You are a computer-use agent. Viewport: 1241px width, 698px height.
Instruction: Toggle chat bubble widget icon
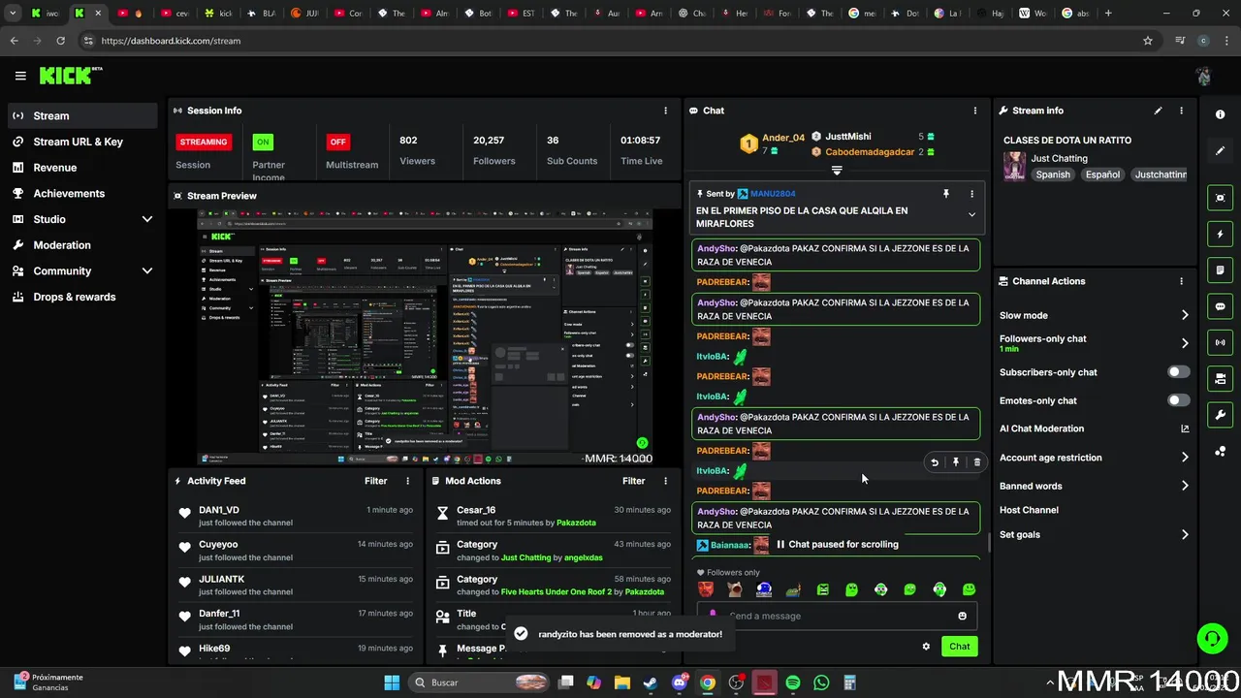1220,306
